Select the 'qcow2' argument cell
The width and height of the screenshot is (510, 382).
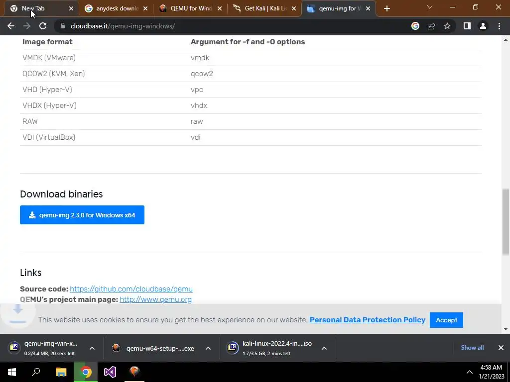(x=202, y=74)
